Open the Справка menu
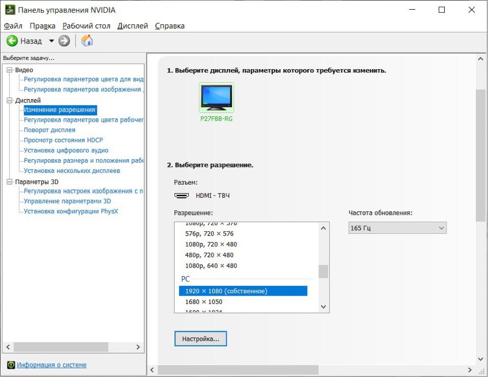The width and height of the screenshot is (488, 377). click(170, 26)
